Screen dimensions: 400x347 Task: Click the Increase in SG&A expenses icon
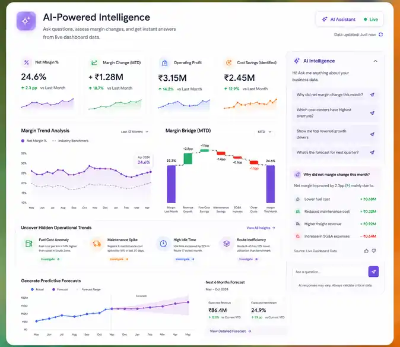pyautogui.click(x=297, y=236)
